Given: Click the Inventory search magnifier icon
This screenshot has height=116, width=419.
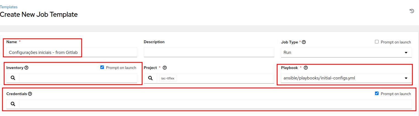Looking at the screenshot, I should coord(13,78).
